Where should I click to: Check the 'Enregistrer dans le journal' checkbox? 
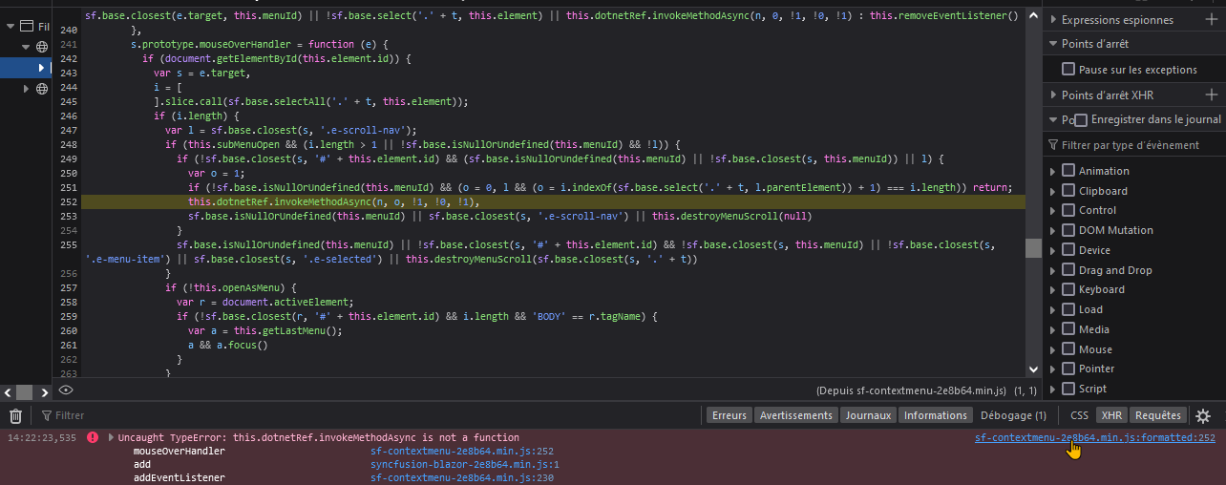[x=1082, y=119]
